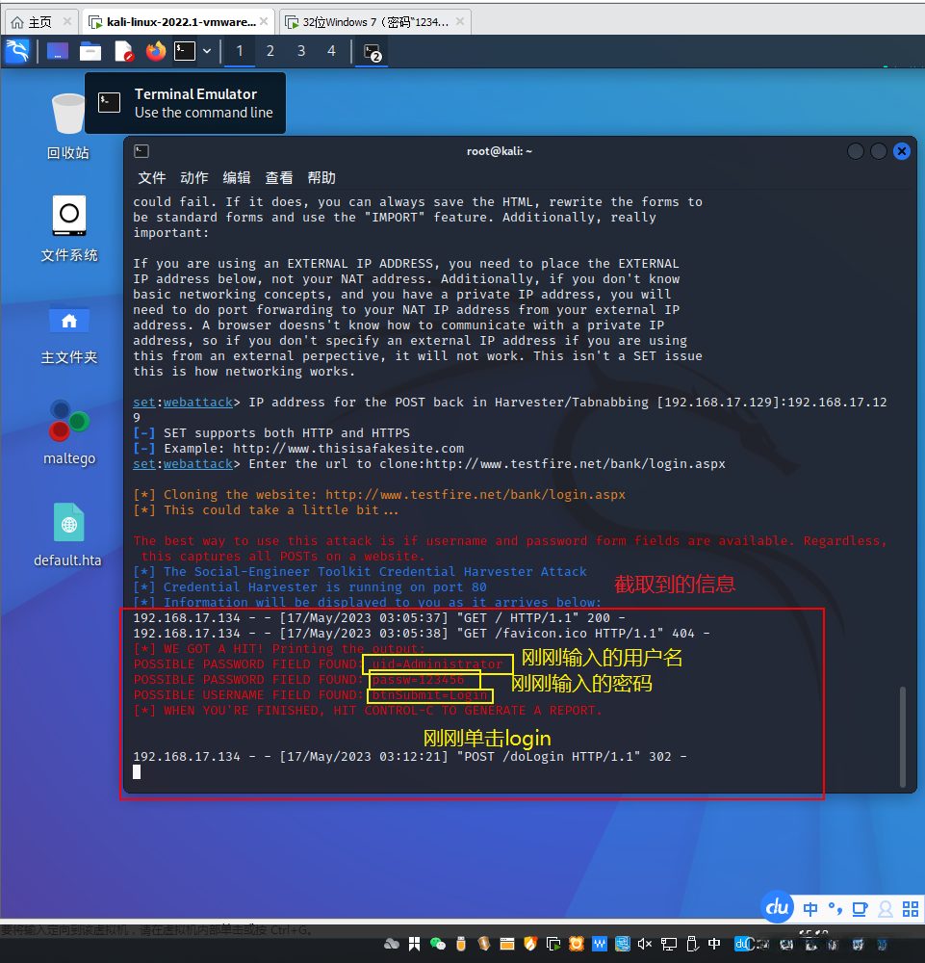Launch Firefox from the Kali panel
The image size is (925, 963).
point(156,51)
